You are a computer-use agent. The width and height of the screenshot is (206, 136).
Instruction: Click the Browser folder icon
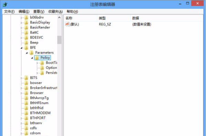click(26, 93)
